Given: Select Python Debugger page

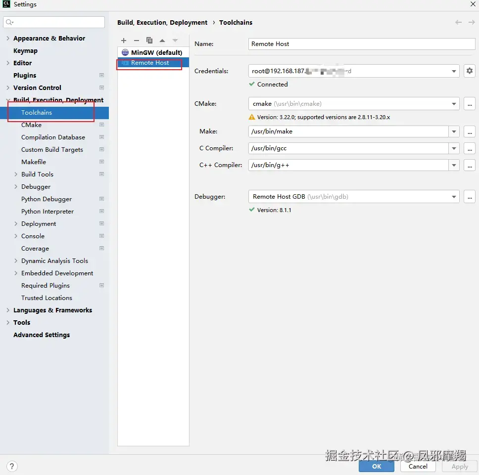Looking at the screenshot, I should pos(47,199).
